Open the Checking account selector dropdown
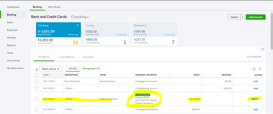273x114 pixels. point(80,17)
